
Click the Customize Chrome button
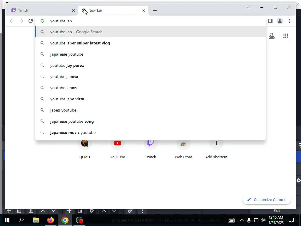point(267,200)
